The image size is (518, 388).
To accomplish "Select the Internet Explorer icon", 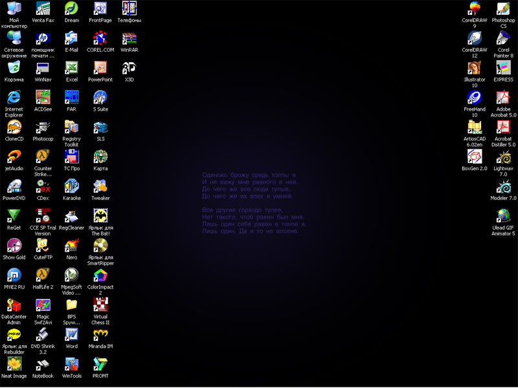I will 14,98.
